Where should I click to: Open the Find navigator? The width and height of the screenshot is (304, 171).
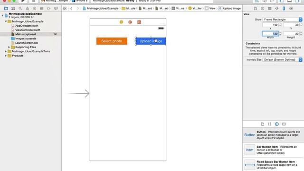point(20,9)
